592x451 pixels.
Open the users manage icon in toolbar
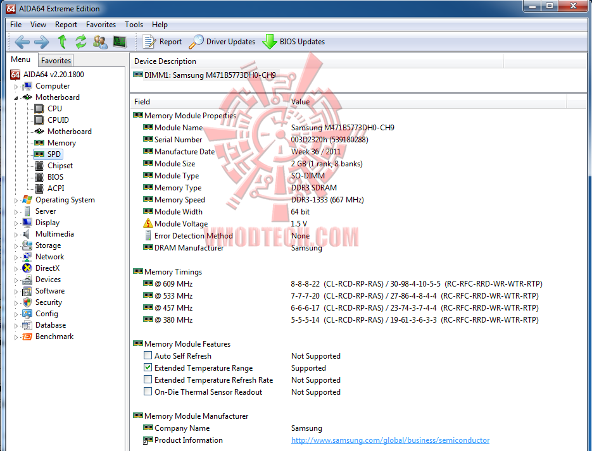[x=100, y=42]
